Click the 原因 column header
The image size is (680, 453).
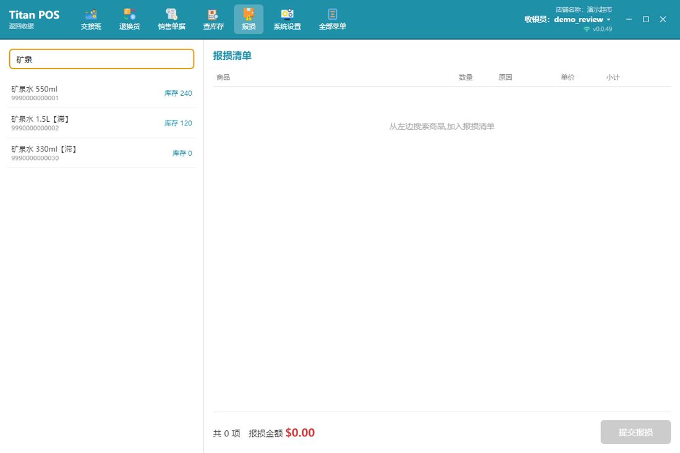(x=505, y=77)
